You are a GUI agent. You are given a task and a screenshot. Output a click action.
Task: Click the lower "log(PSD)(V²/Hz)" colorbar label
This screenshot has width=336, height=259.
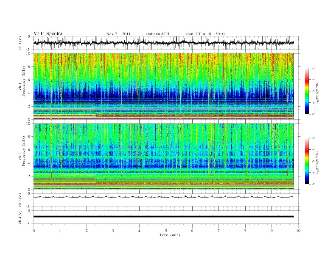318,162
